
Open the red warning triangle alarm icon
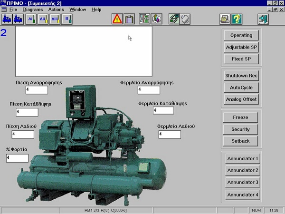coord(117,19)
